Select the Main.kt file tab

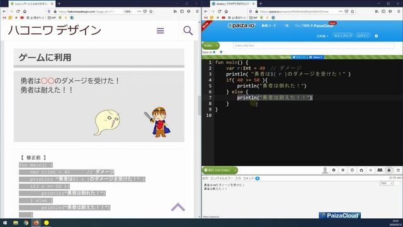207,52
